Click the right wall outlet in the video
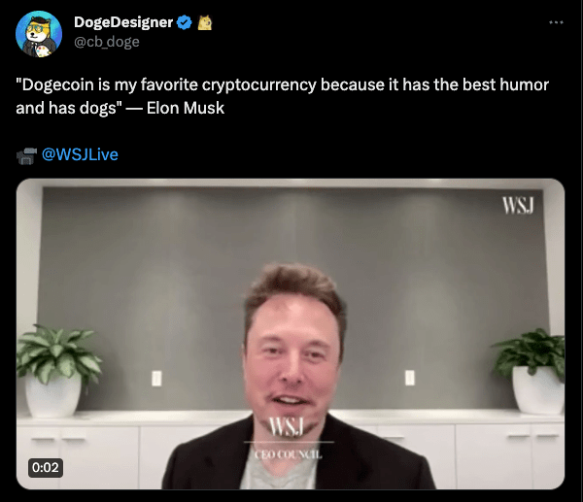 click(410, 378)
